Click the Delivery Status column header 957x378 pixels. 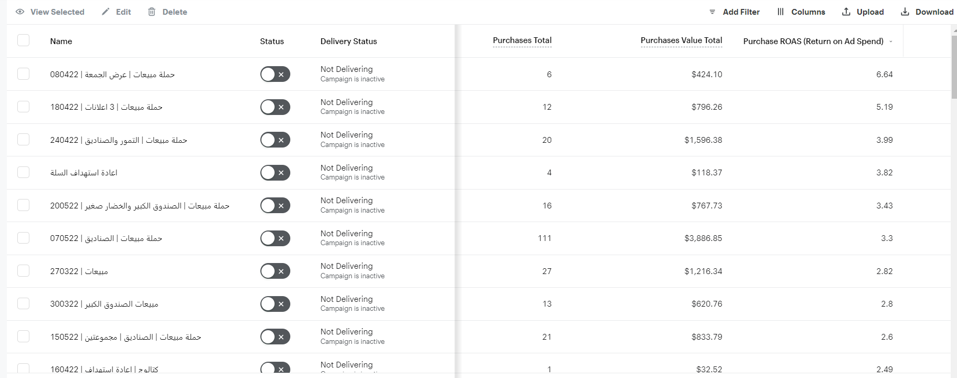click(x=349, y=41)
